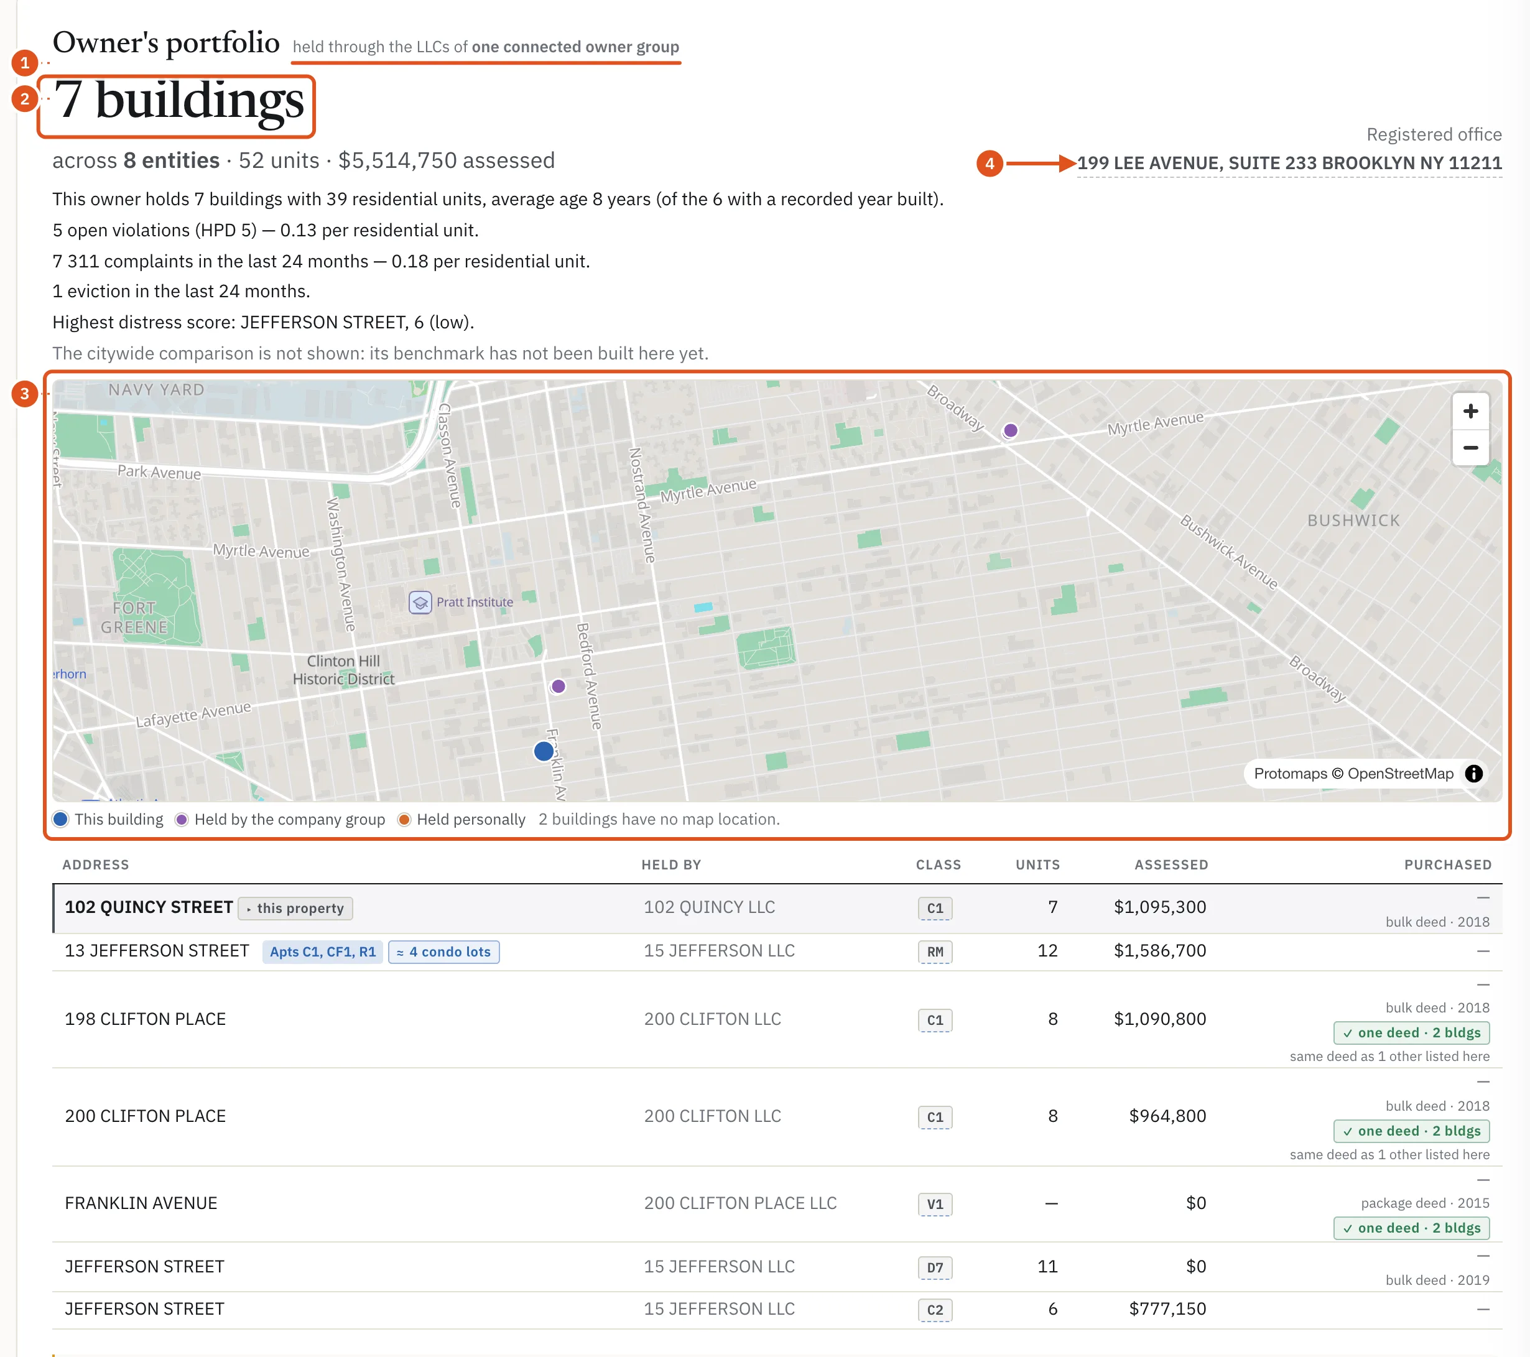Click the C2 class badge

tap(935, 1310)
